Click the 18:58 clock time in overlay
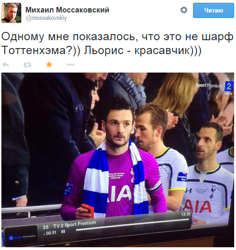The height and width of the screenshot is (250, 236). click(x=186, y=214)
